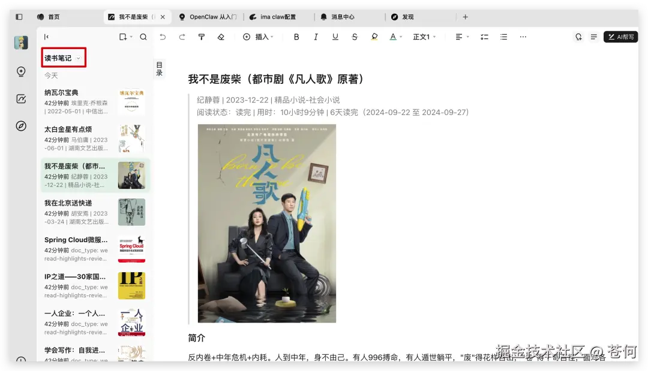Select the 我不是废柴 note in list

(x=95, y=175)
